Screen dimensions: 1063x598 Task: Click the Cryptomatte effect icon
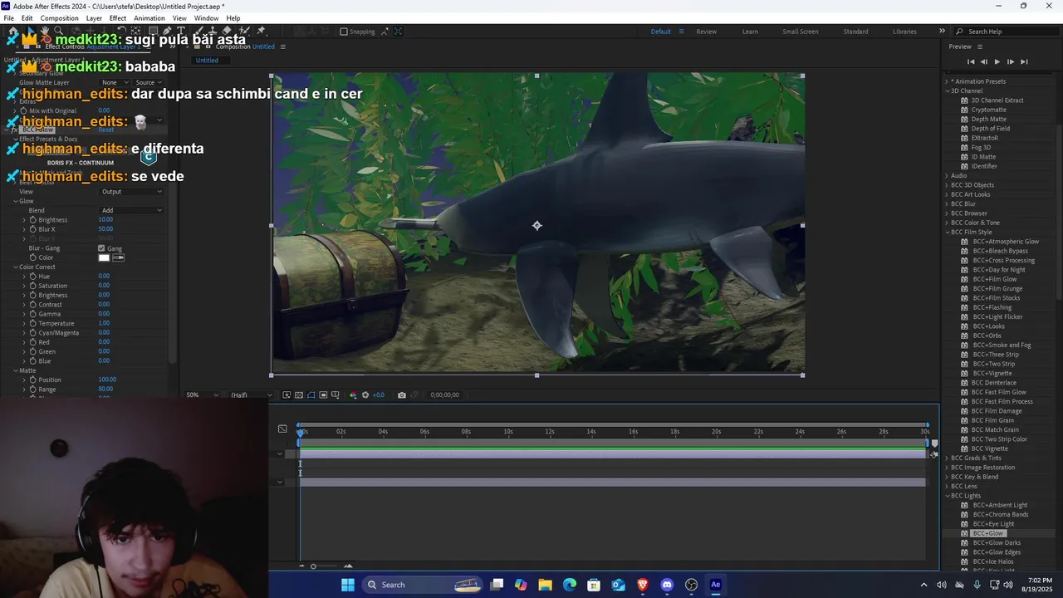click(x=965, y=110)
